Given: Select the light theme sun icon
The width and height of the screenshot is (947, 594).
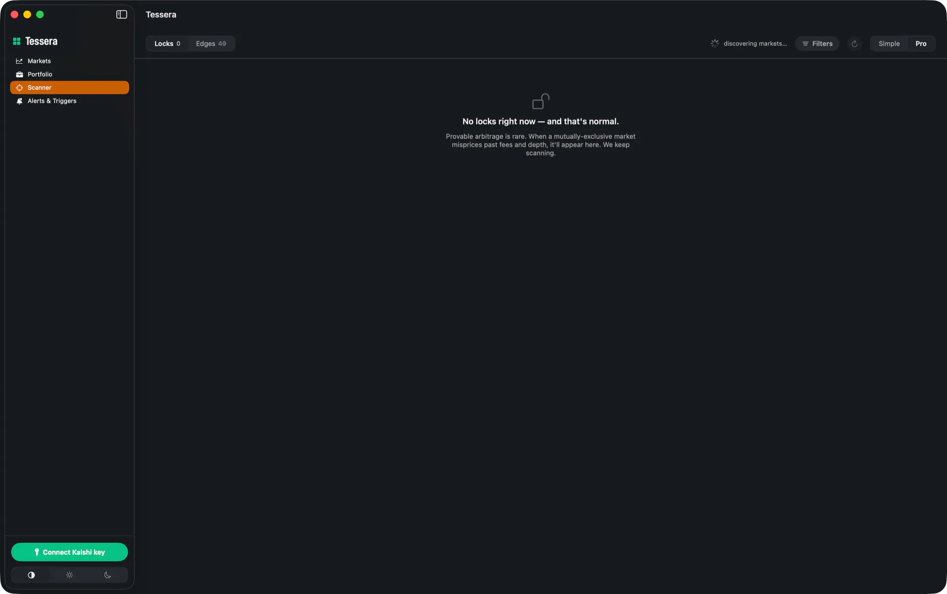Looking at the screenshot, I should click(x=69, y=575).
